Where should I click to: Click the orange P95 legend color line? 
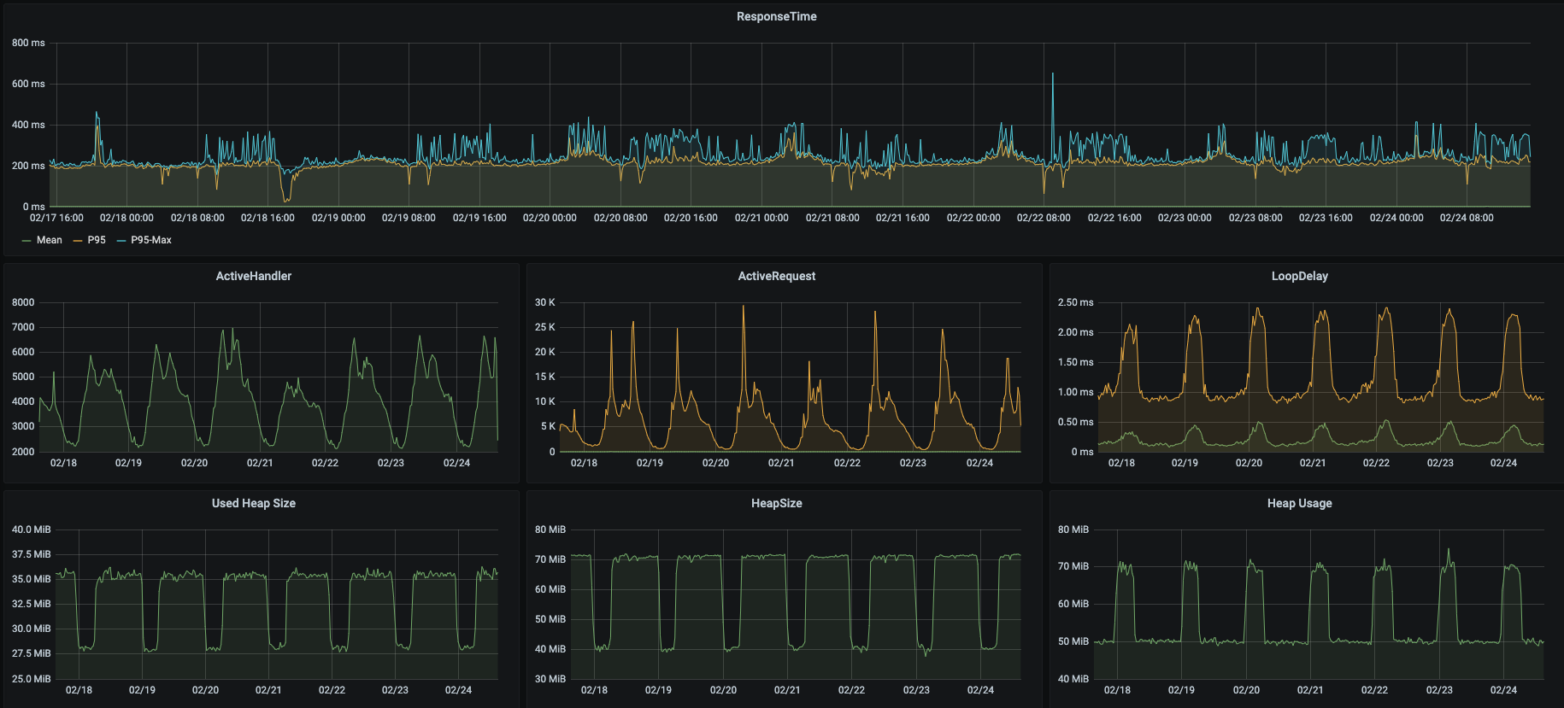(x=78, y=241)
